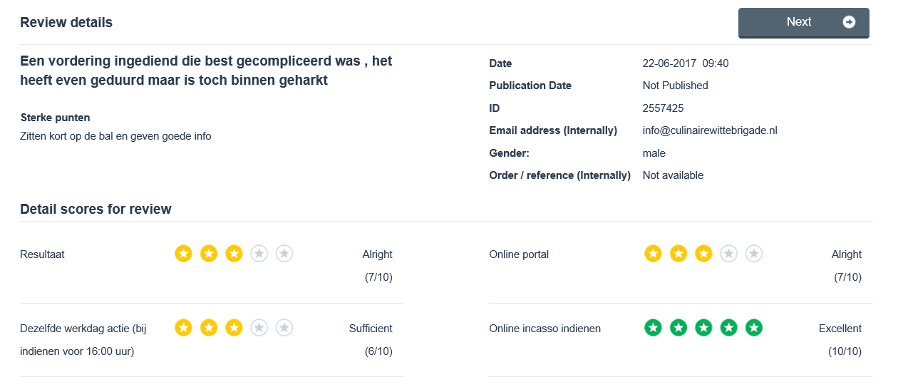Click third green star of Online incasso indienen

pos(703,328)
